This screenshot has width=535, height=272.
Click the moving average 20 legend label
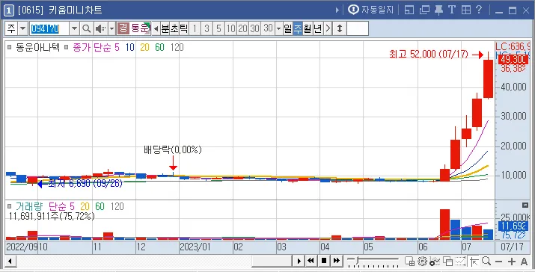[x=144, y=47]
